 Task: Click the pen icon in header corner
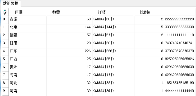point(5,12)
